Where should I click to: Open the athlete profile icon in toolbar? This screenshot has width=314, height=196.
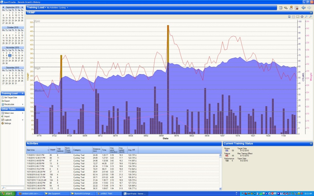tap(291, 8)
